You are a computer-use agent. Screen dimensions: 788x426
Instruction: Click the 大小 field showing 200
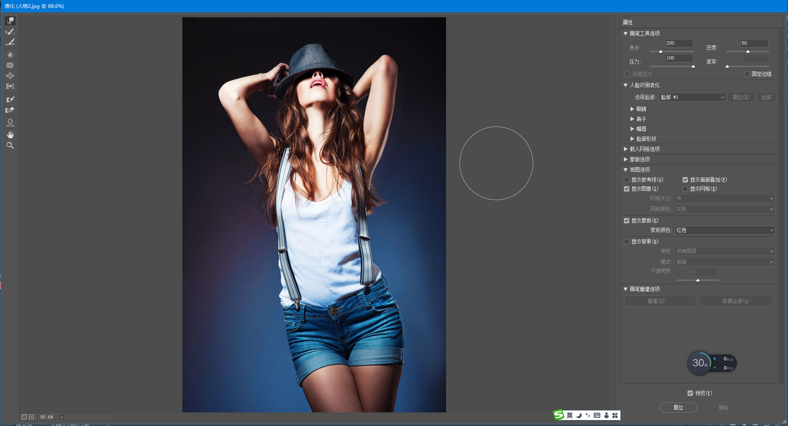pyautogui.click(x=679, y=43)
